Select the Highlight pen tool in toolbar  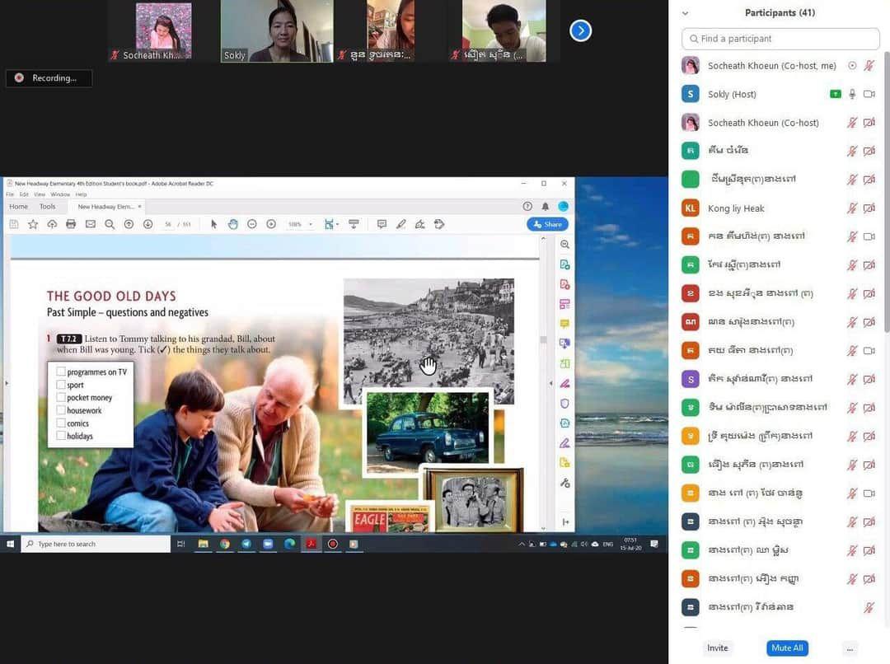click(401, 224)
